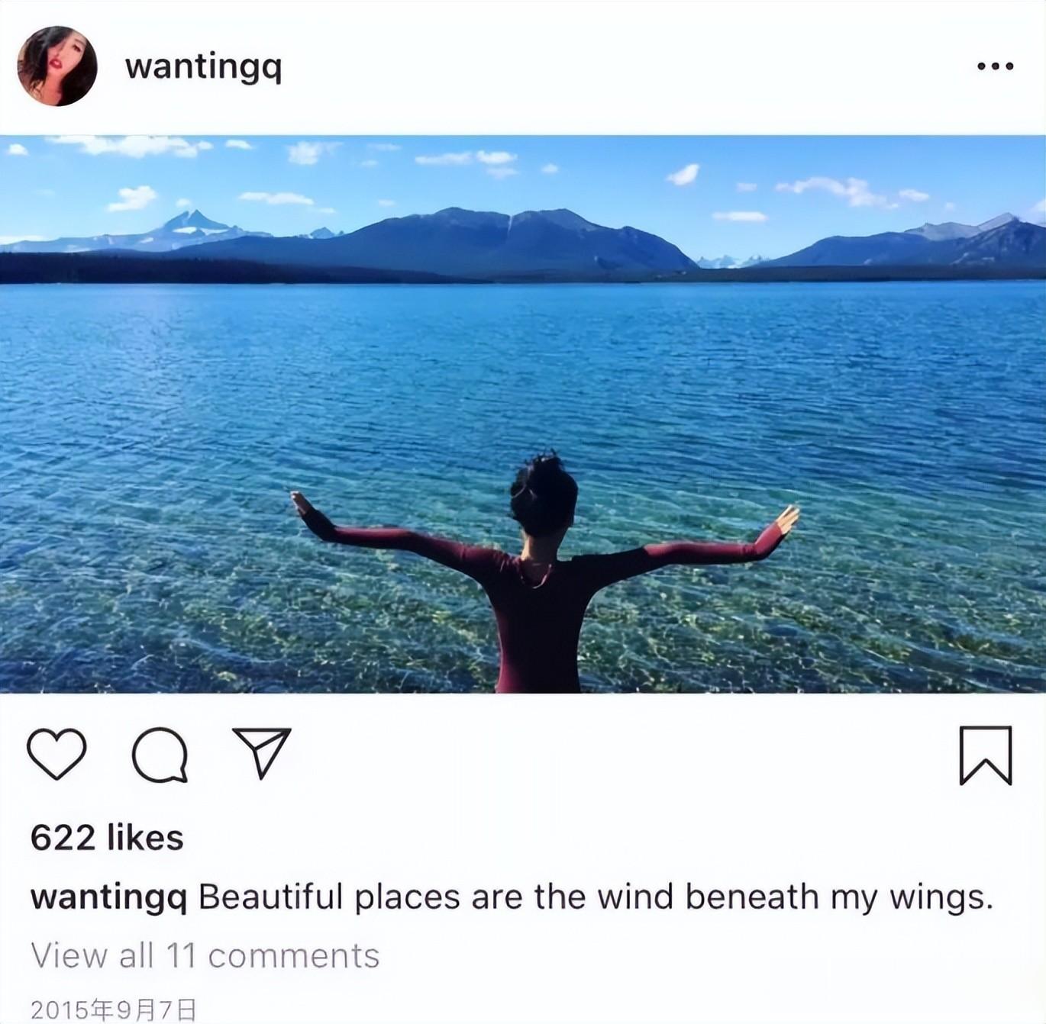Share the post using the paper plane icon
The height and width of the screenshot is (1024, 1046).
tap(262, 752)
